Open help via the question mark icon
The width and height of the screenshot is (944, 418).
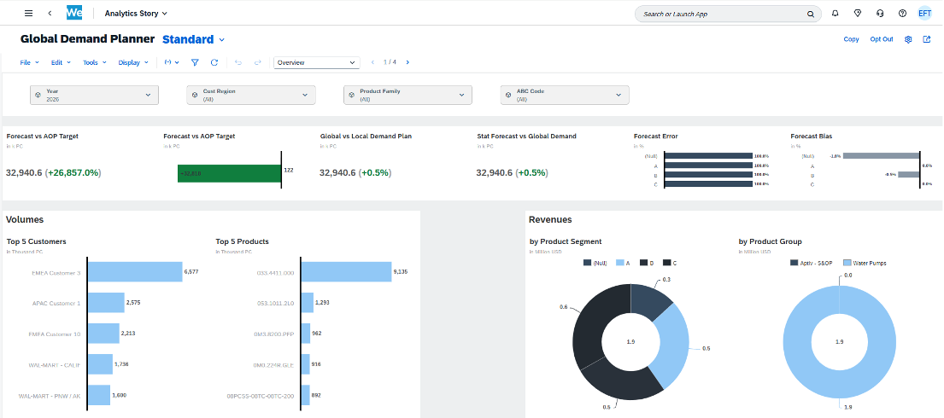click(902, 14)
